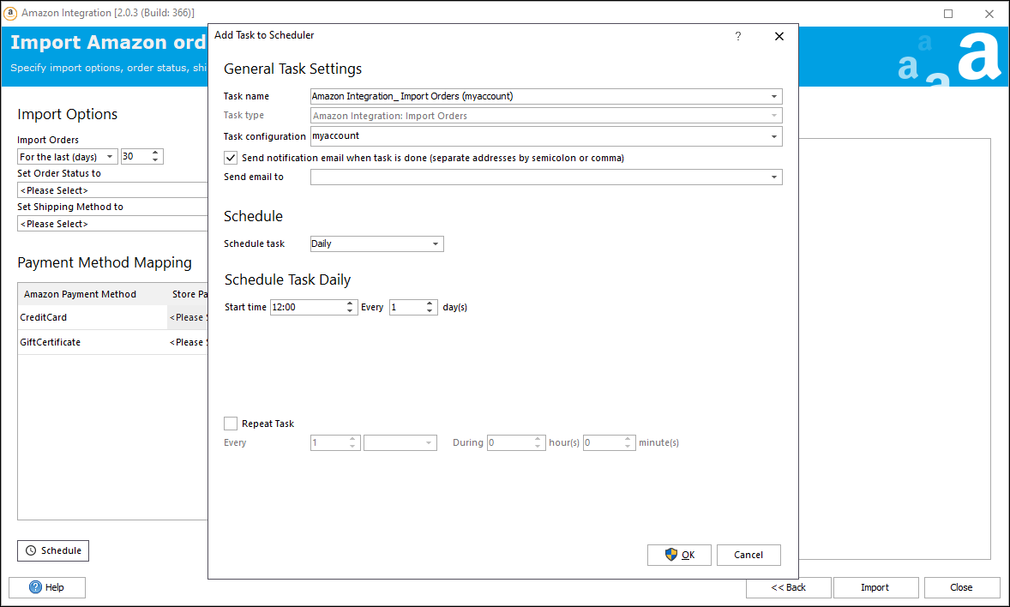Close the Add Task to Scheduler dialog
Screen dimensions: 1010x607
tap(779, 36)
